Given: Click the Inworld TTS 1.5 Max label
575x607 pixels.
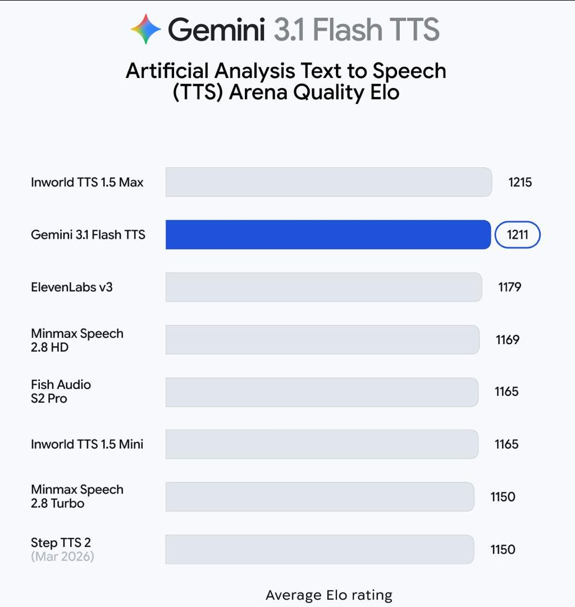Looking at the screenshot, I should [87, 182].
